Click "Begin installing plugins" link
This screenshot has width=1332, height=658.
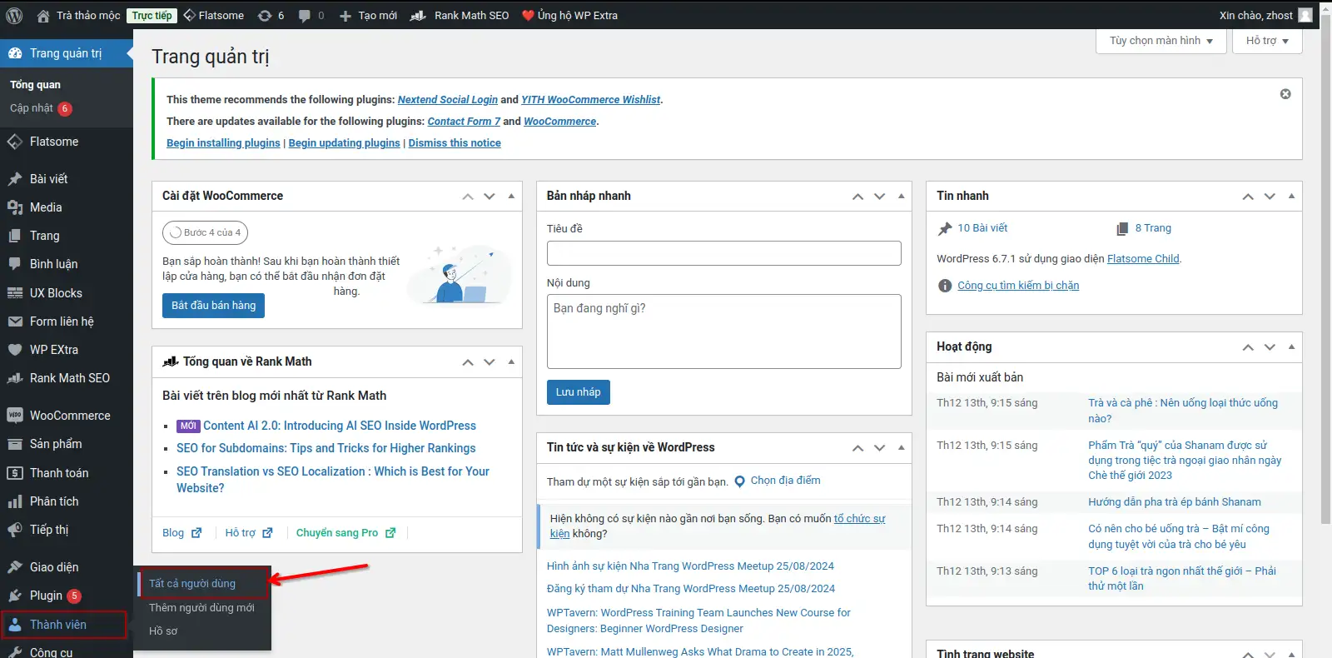coord(223,143)
